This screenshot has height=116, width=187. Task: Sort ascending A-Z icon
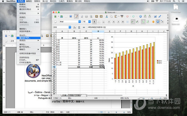(x=145, y=16)
